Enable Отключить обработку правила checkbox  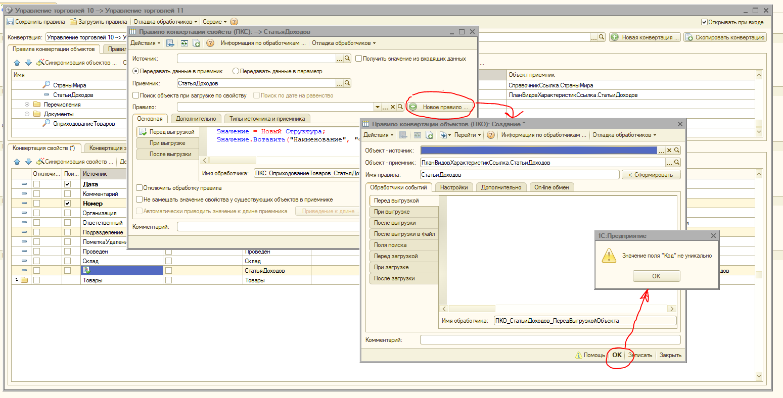(140, 188)
